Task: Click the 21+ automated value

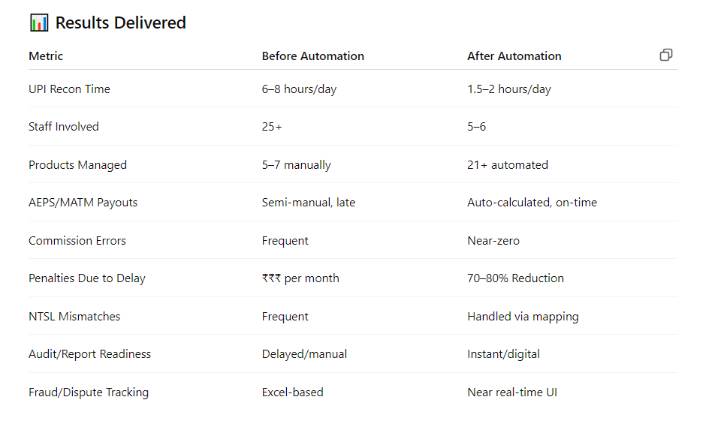Action: 508,165
